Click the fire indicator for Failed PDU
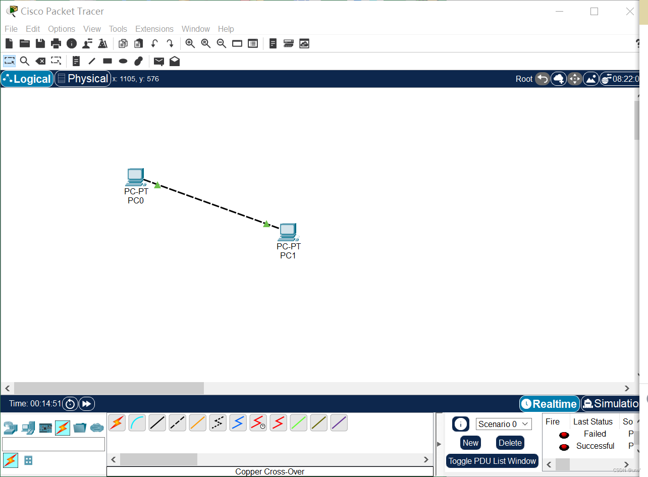Screen dimensions: 648x477 click(564, 435)
